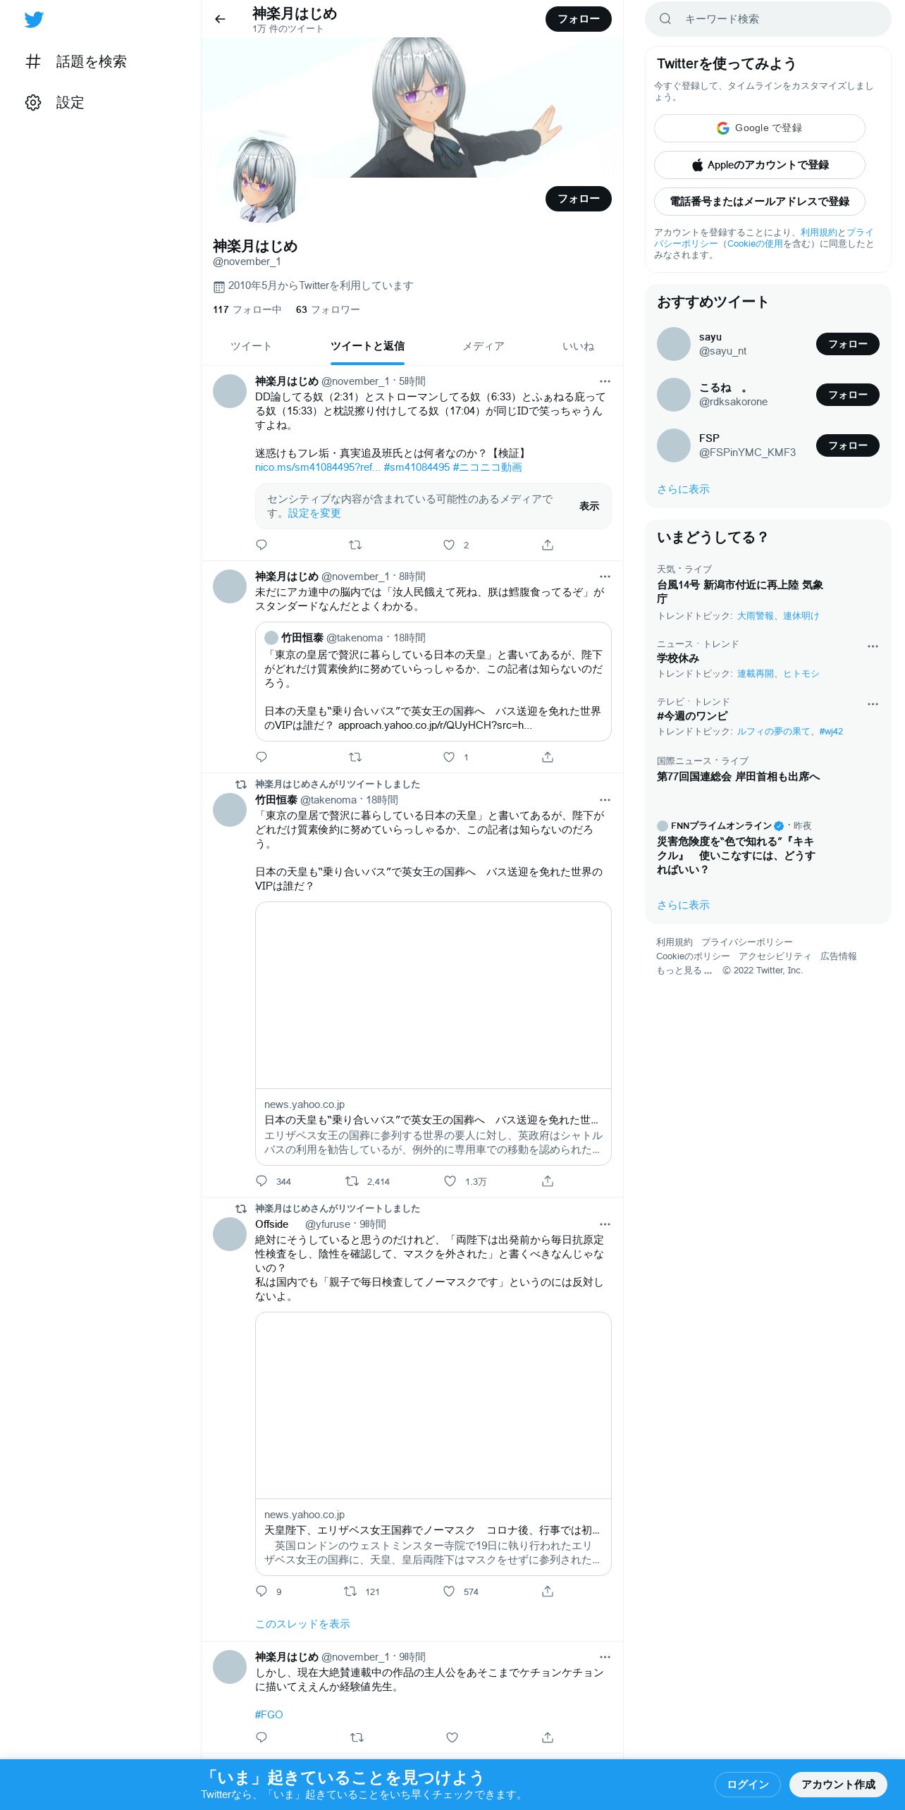The width and height of the screenshot is (905, 1810).
Task: Reply to the DD論 nicovideo tweet
Action: point(261,545)
